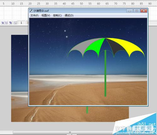Toggle the Edit Multiple Frames icon
The image size is (157, 135).
(10, 23)
